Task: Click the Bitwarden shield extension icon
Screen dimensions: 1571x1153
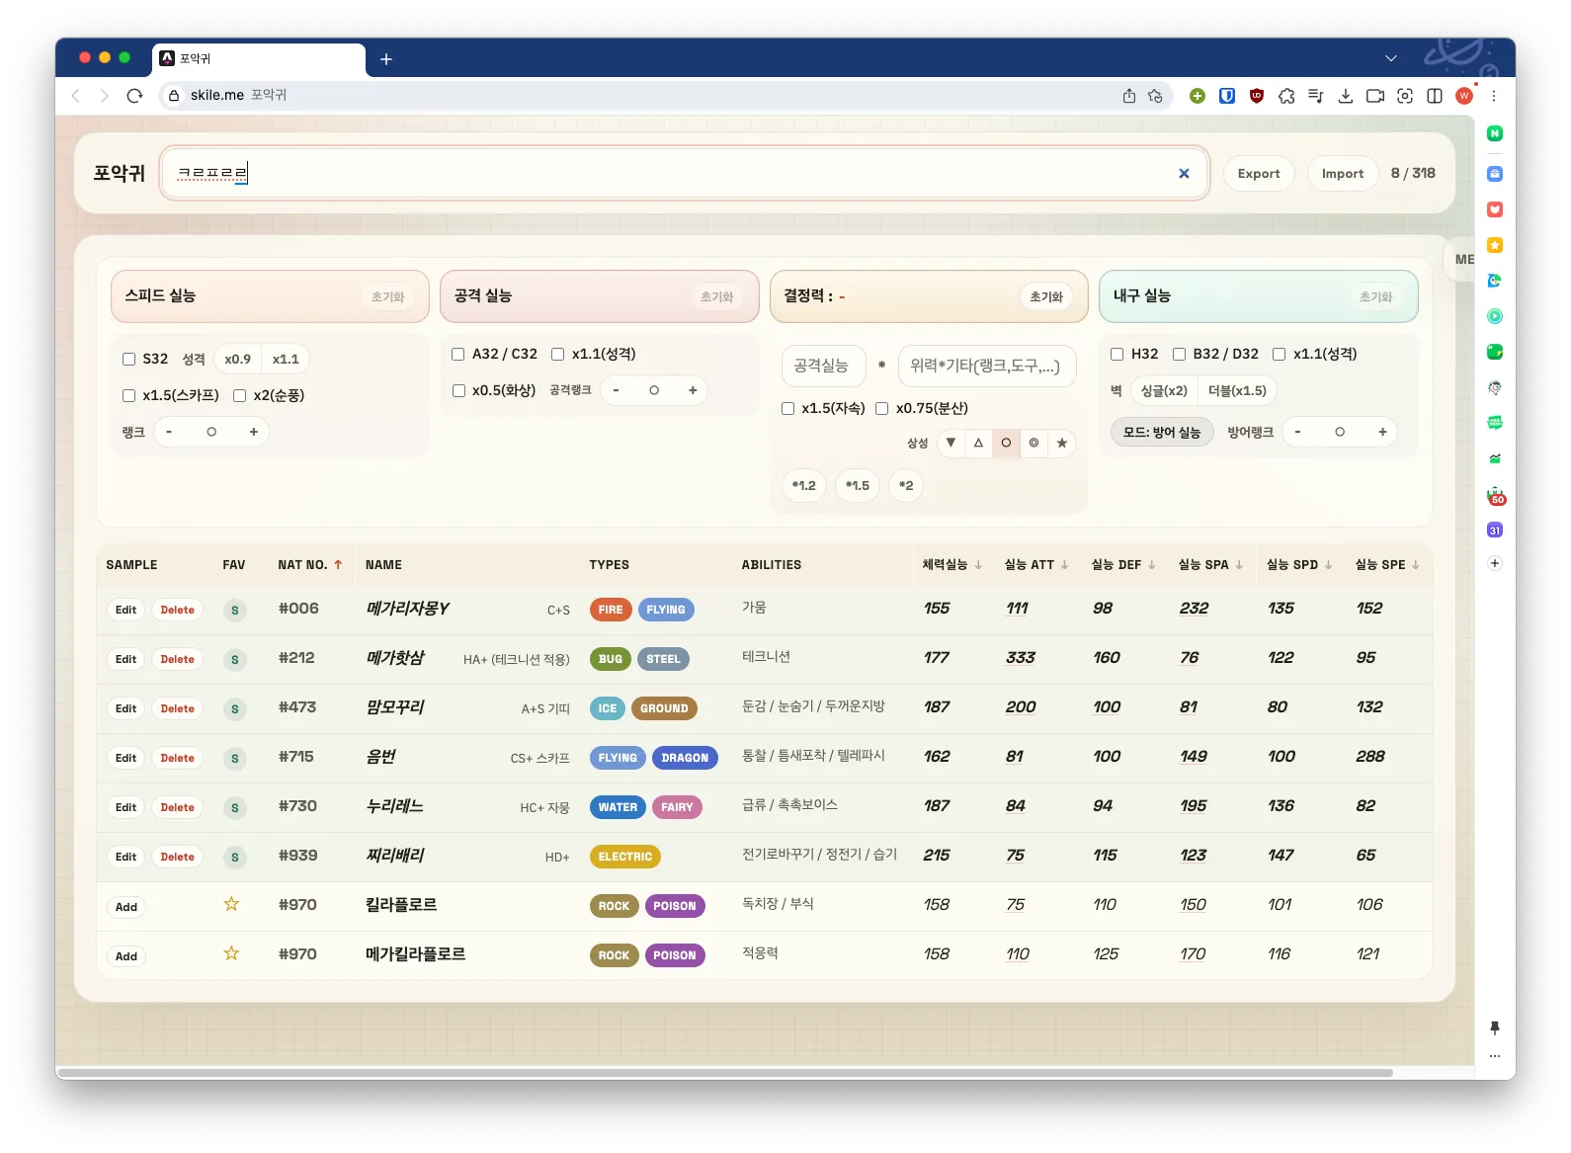Action: (1227, 96)
